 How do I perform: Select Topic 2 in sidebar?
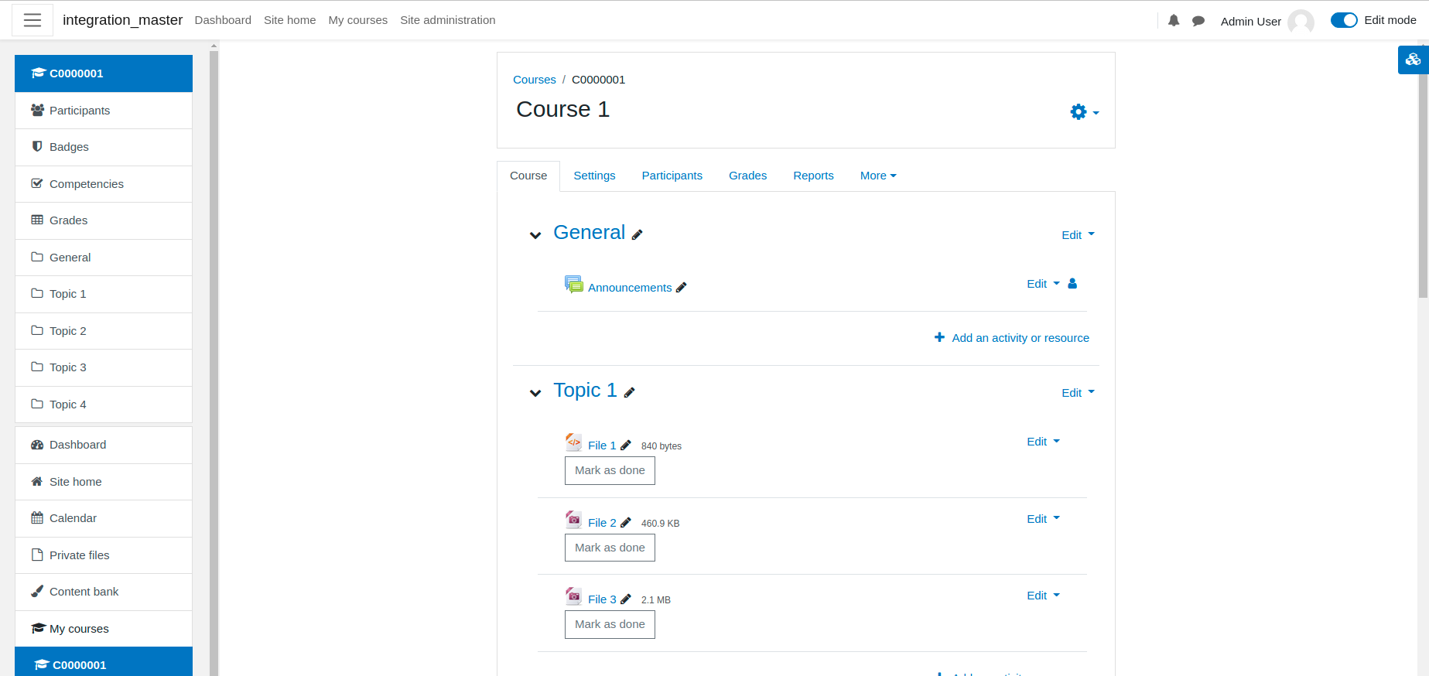pos(104,331)
